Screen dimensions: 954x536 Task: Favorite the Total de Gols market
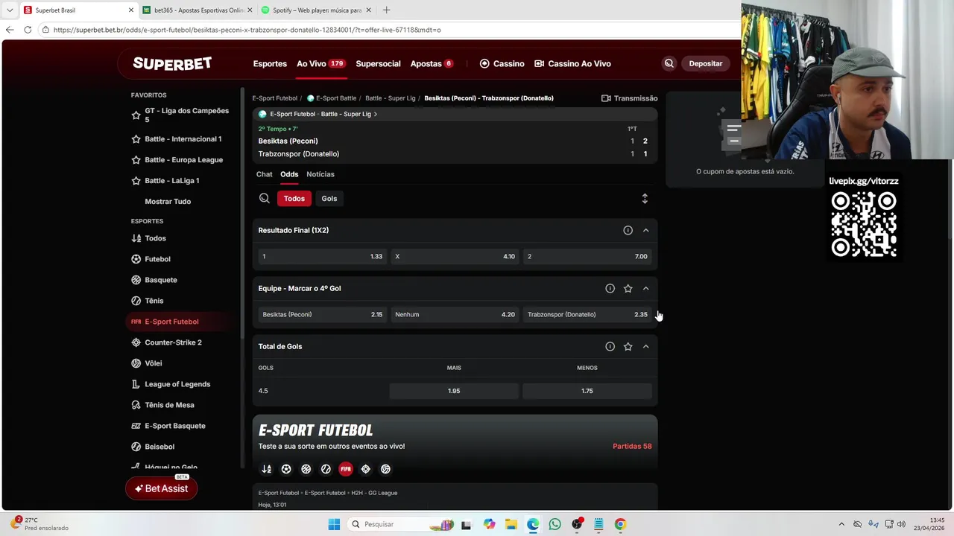click(x=628, y=346)
